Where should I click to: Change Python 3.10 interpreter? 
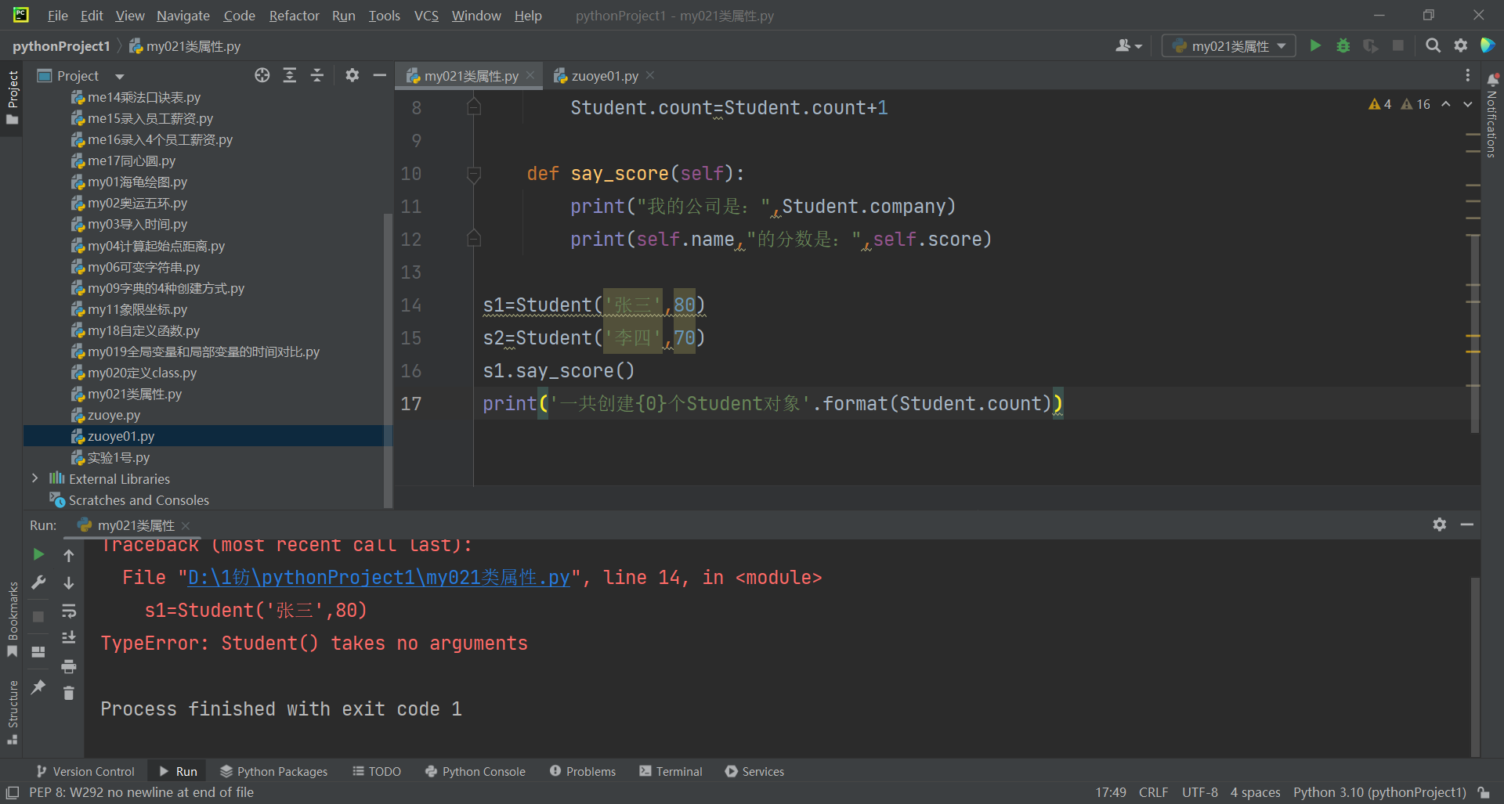click(1379, 792)
